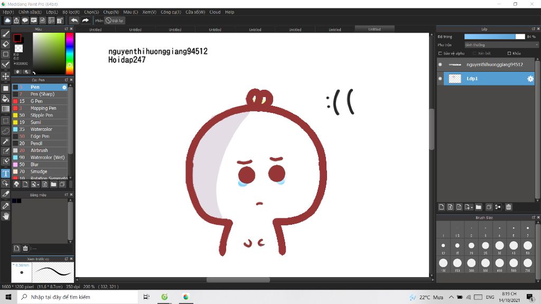Image resolution: width=541 pixels, height=304 pixels.
Task: Hide the nguyenthihuonggiang94512 layer
Action: 440,64
